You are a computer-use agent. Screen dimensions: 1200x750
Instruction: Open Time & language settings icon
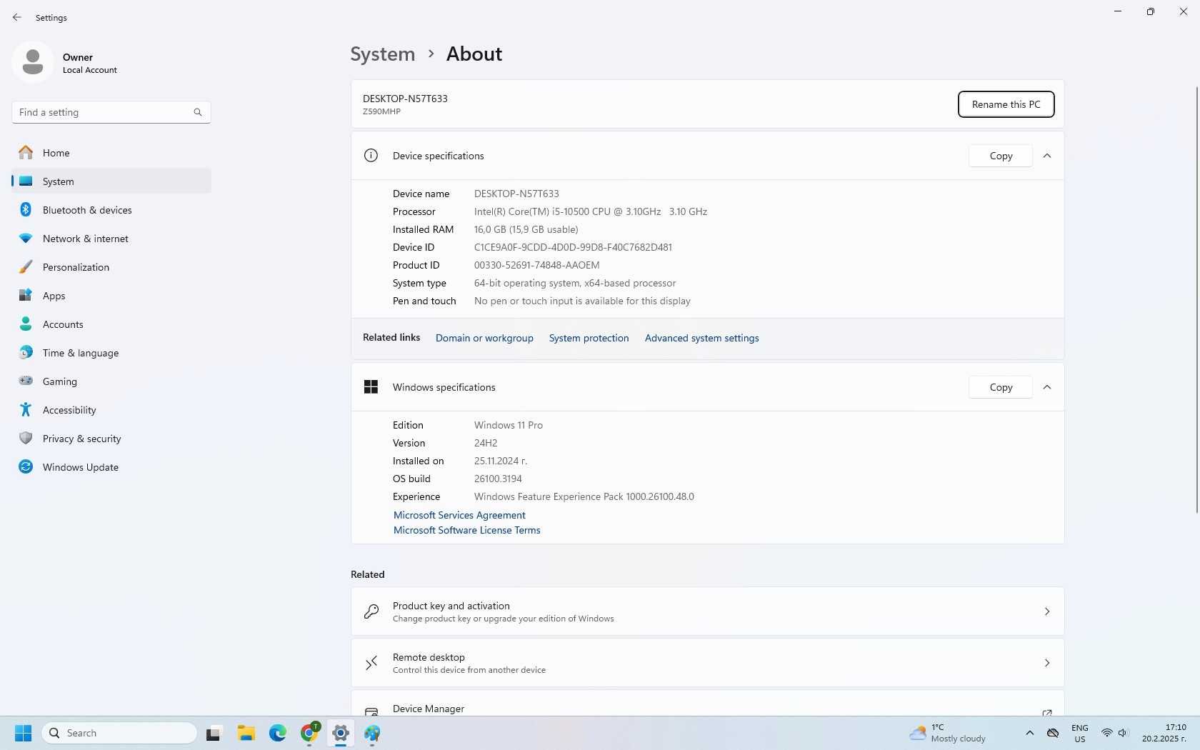pyautogui.click(x=26, y=353)
